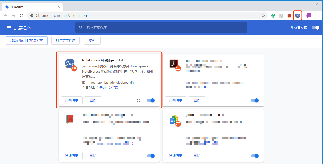Click 打包扩展程序 button

(x=66, y=40)
